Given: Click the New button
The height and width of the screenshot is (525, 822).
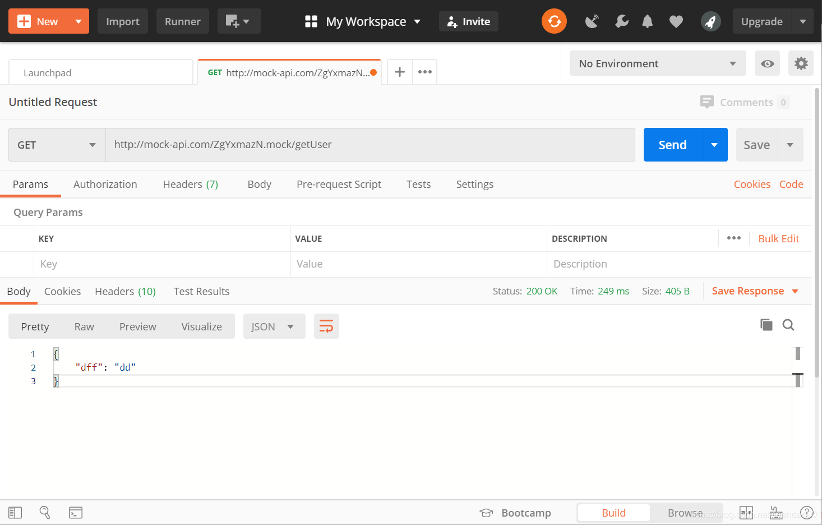Looking at the screenshot, I should (x=38, y=21).
